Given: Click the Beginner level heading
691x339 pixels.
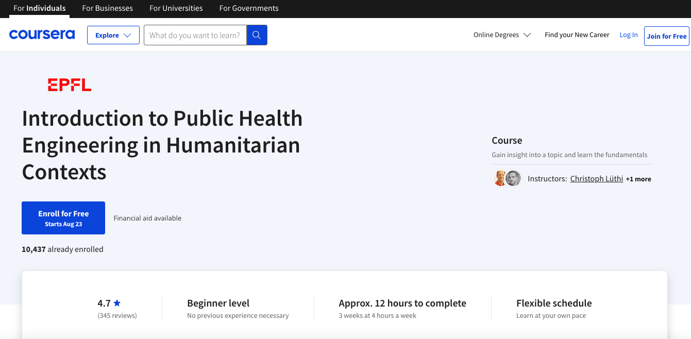Looking at the screenshot, I should pyautogui.click(x=218, y=303).
